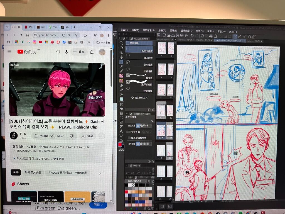Viewport: 285px width, 214px height.
Task: Check the 確定後調整角度 checkbox
Action: click(129, 138)
